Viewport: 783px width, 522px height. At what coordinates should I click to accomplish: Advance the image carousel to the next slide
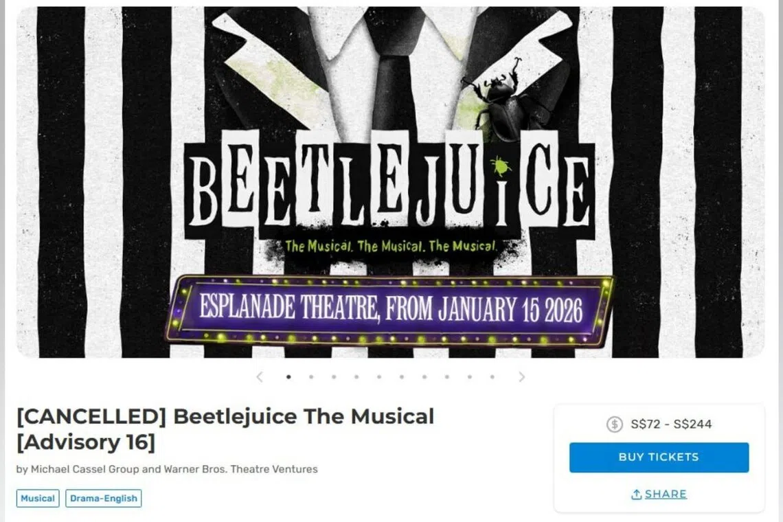pyautogui.click(x=522, y=376)
